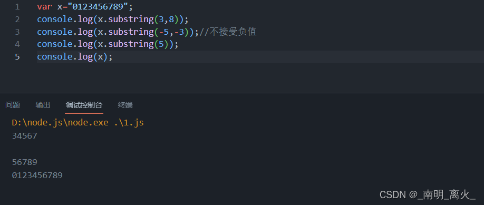Click output line 34567
The image size is (484, 205).
pyautogui.click(x=24, y=136)
